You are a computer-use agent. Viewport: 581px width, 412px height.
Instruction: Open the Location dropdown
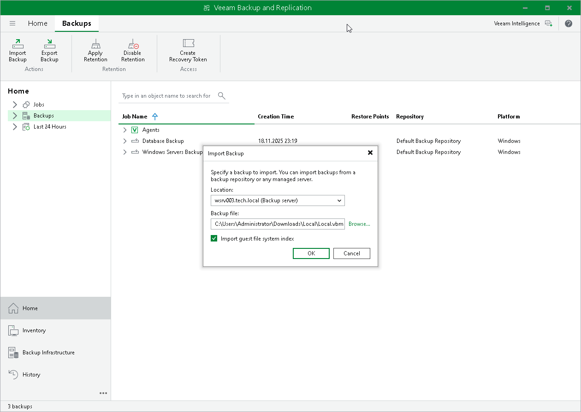click(x=339, y=200)
